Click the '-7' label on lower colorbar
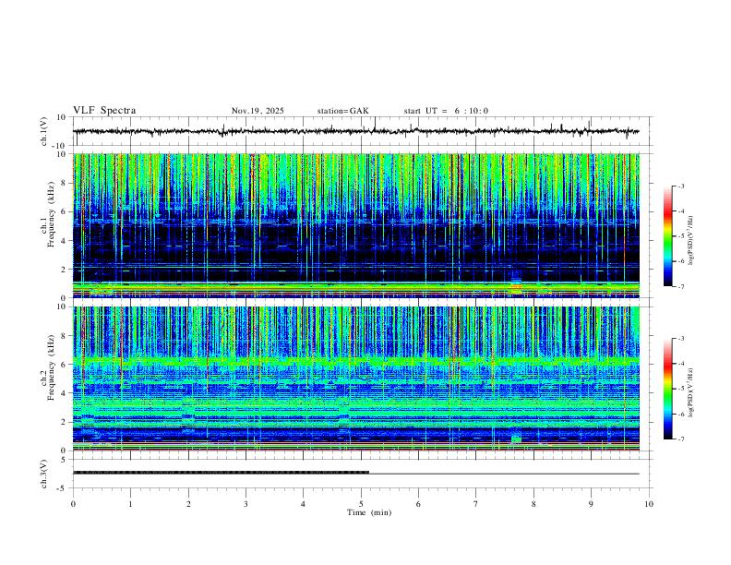 pyautogui.click(x=680, y=439)
